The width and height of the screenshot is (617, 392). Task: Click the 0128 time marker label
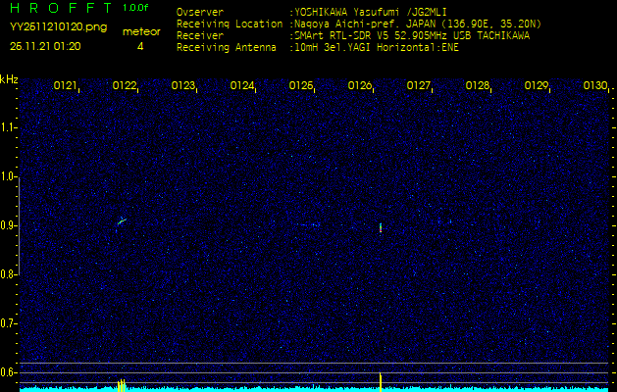click(x=477, y=85)
